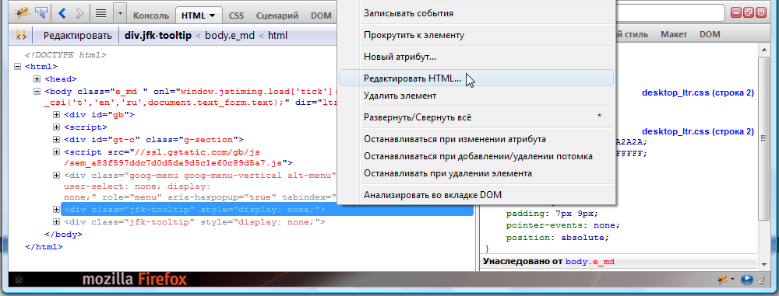Select body.e_md in the breadcrumb
This screenshot has width=779, height=296.
click(230, 36)
